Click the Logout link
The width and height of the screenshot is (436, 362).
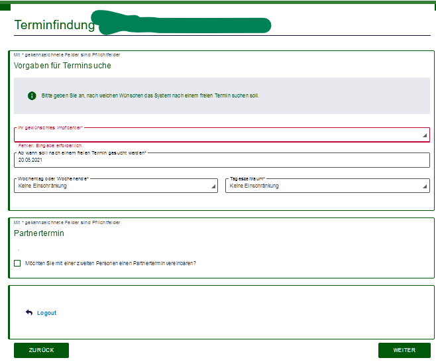point(46,313)
